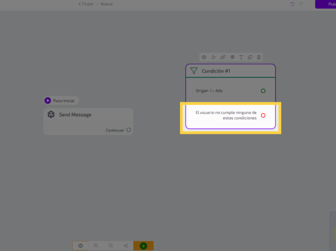
Task: Toggle the eye view button in bottom toolbar
Action: pos(80,246)
